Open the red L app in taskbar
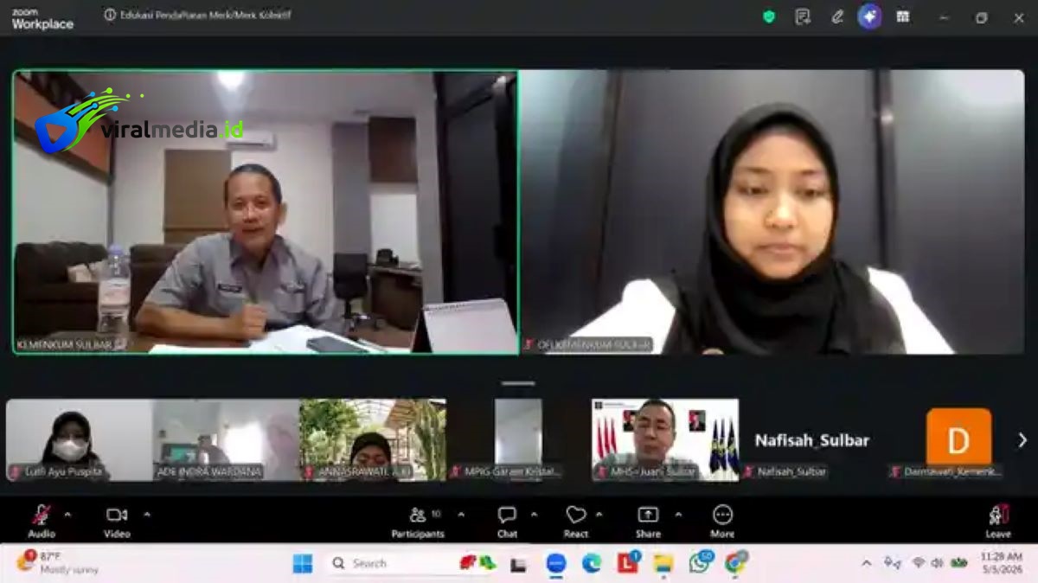This screenshot has height=583, width=1038. 628,563
